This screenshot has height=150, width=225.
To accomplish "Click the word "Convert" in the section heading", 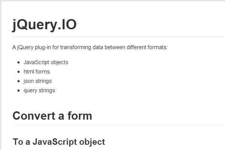I will 32,115.
